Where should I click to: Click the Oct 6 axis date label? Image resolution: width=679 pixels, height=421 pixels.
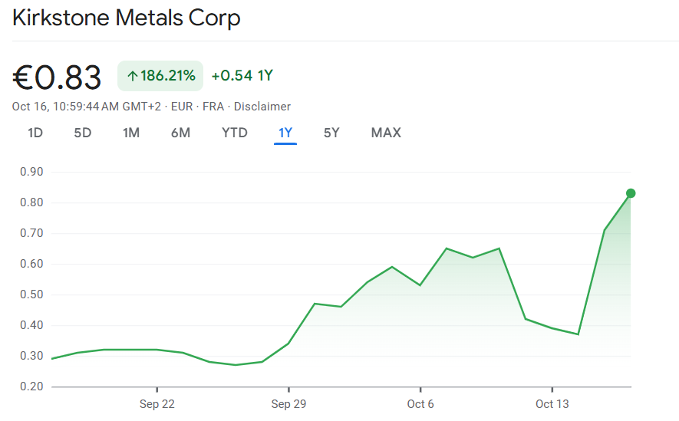coord(420,404)
